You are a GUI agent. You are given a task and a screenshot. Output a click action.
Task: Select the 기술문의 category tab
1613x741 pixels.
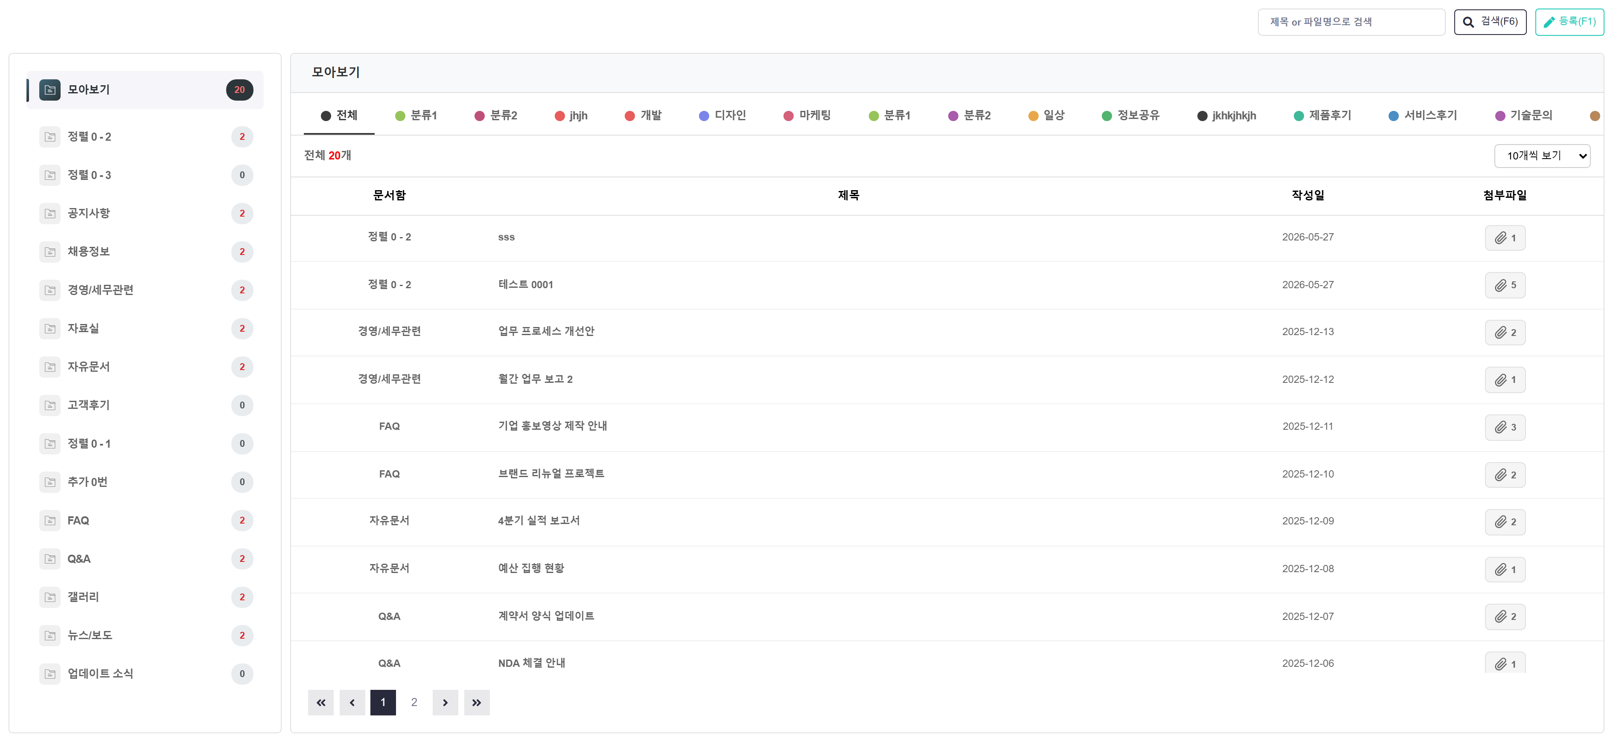click(x=1523, y=116)
